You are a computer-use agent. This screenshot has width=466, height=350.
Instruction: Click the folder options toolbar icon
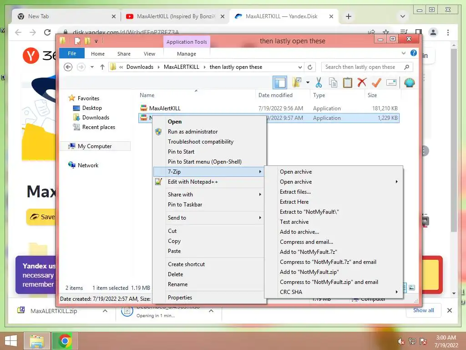[296, 82]
